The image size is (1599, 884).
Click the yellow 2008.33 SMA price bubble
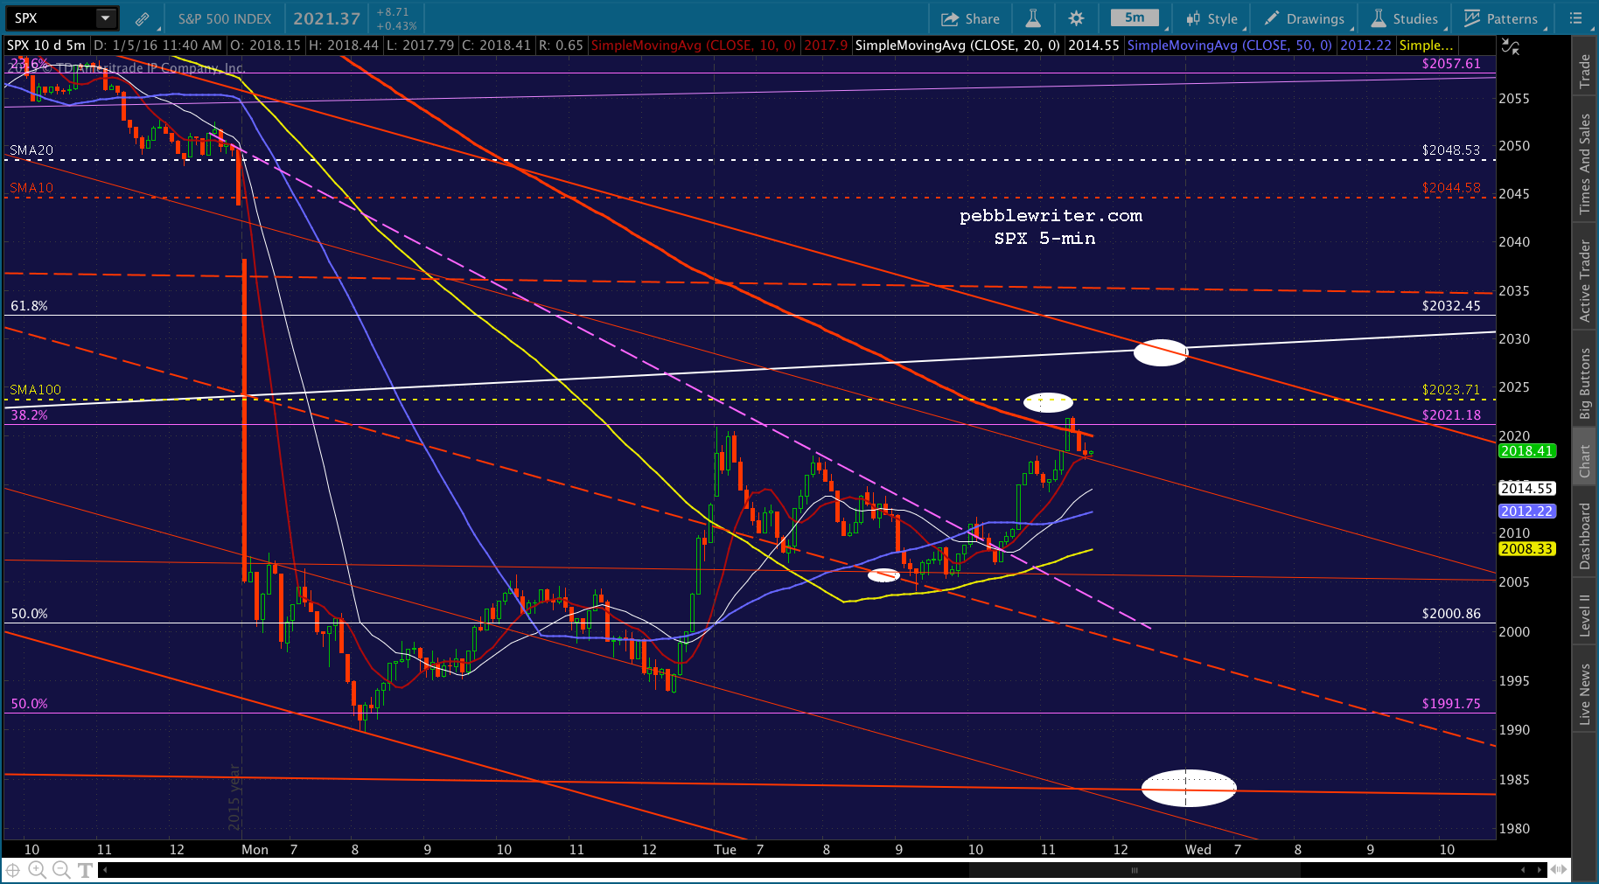coord(1527,549)
